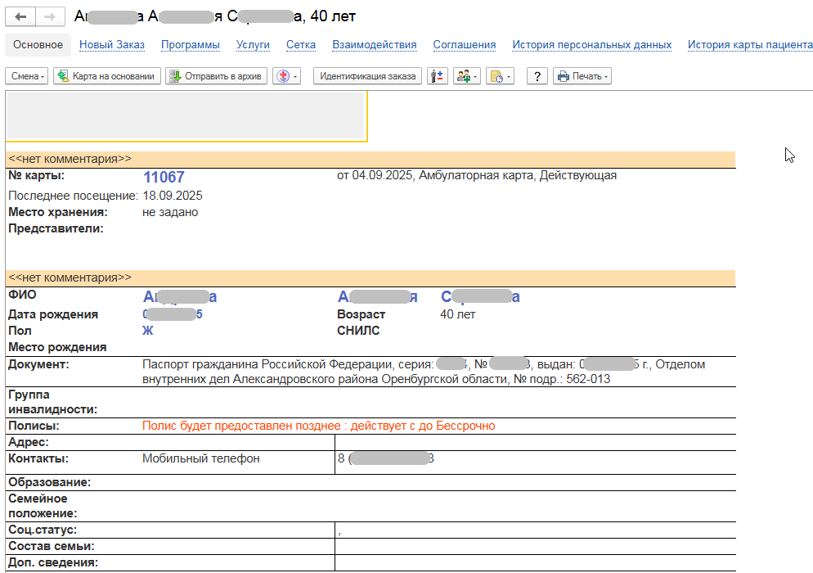Open the people group icon dropdown

click(x=468, y=76)
